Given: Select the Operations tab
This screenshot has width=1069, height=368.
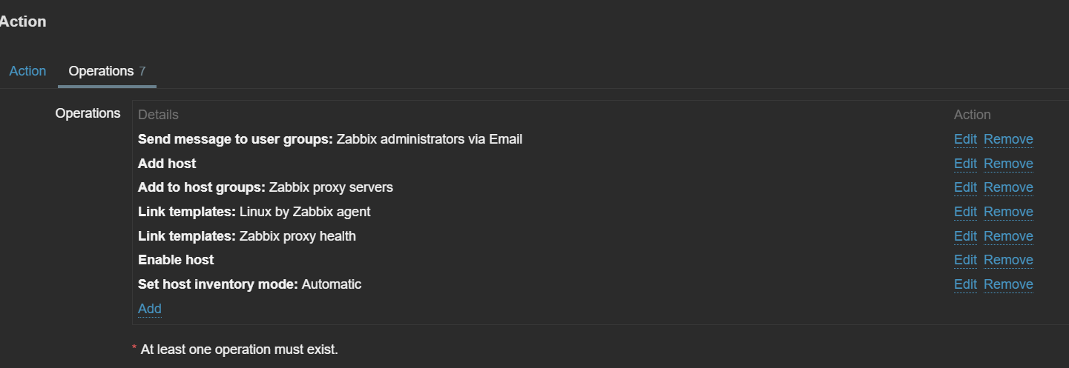Looking at the screenshot, I should pyautogui.click(x=101, y=71).
